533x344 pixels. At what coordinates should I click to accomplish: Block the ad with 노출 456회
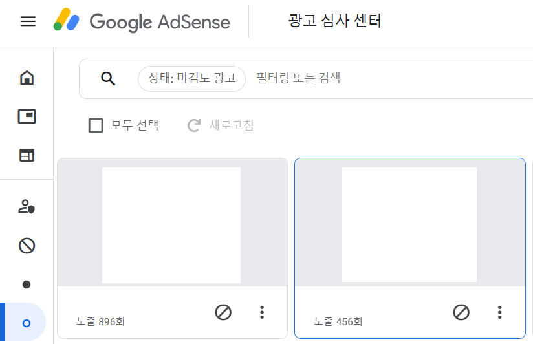click(x=461, y=312)
